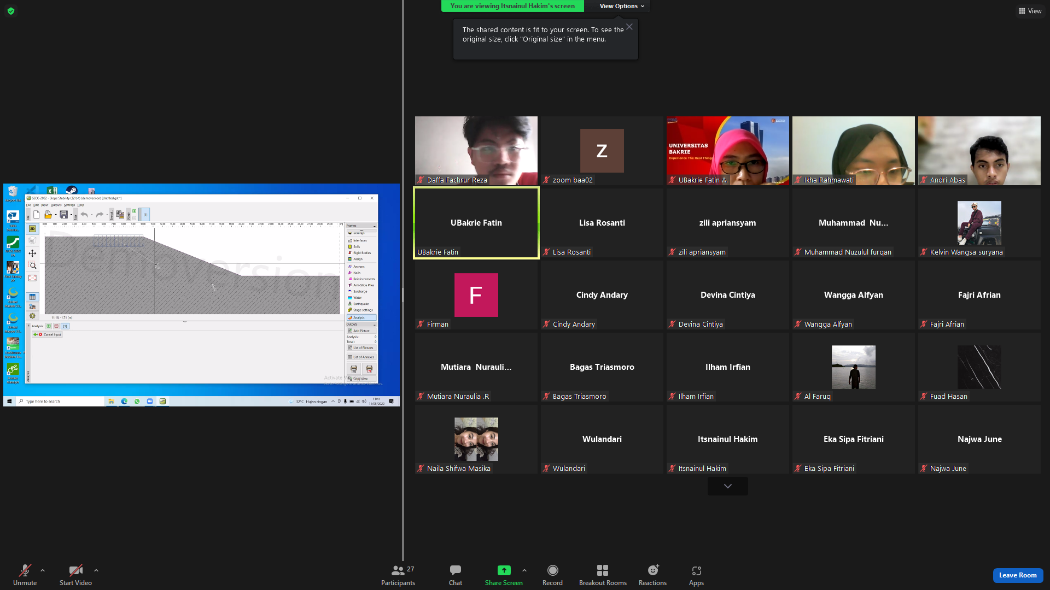Unmute the microphone in Zoom
Image resolution: width=1050 pixels, height=590 pixels.
point(25,575)
